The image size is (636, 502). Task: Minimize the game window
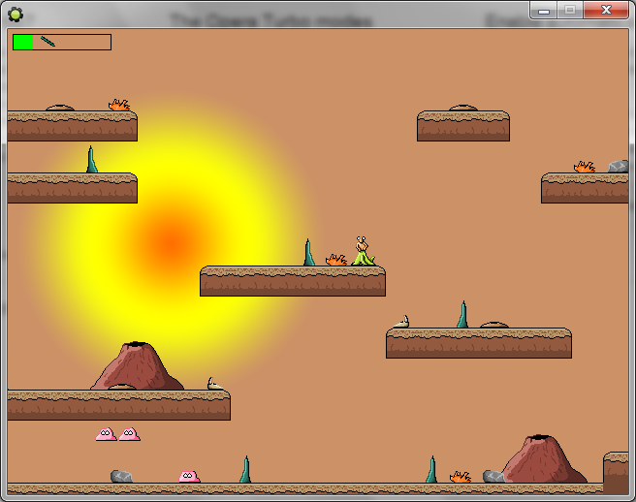[x=545, y=10]
